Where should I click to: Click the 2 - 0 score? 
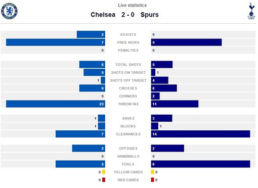point(128,15)
